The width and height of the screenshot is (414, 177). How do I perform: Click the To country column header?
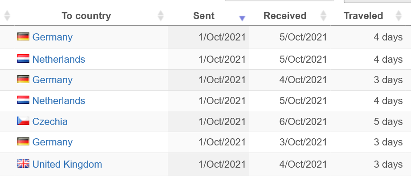86,16
